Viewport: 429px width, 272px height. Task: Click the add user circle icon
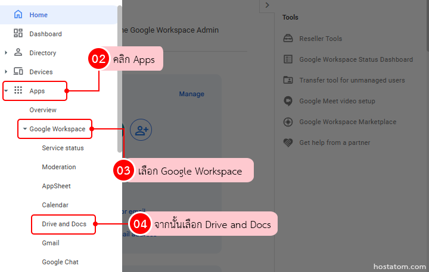(141, 130)
